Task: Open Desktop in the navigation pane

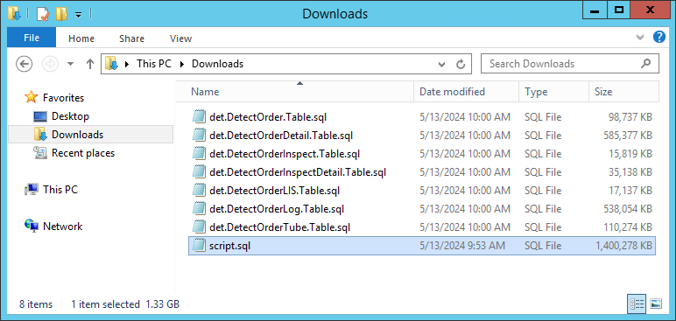Action: click(x=70, y=116)
